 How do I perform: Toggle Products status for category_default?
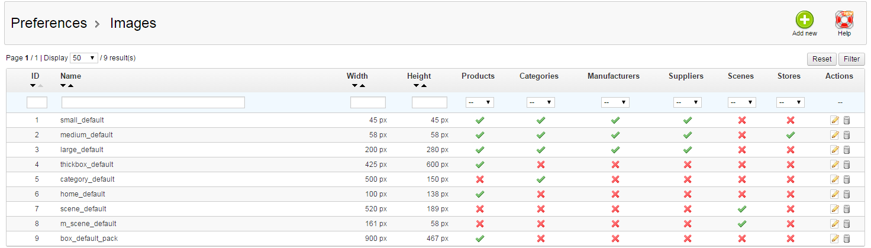pos(480,179)
